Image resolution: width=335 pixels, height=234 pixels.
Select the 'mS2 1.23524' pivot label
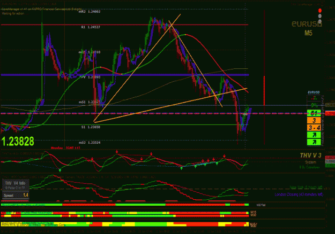(x=90, y=143)
